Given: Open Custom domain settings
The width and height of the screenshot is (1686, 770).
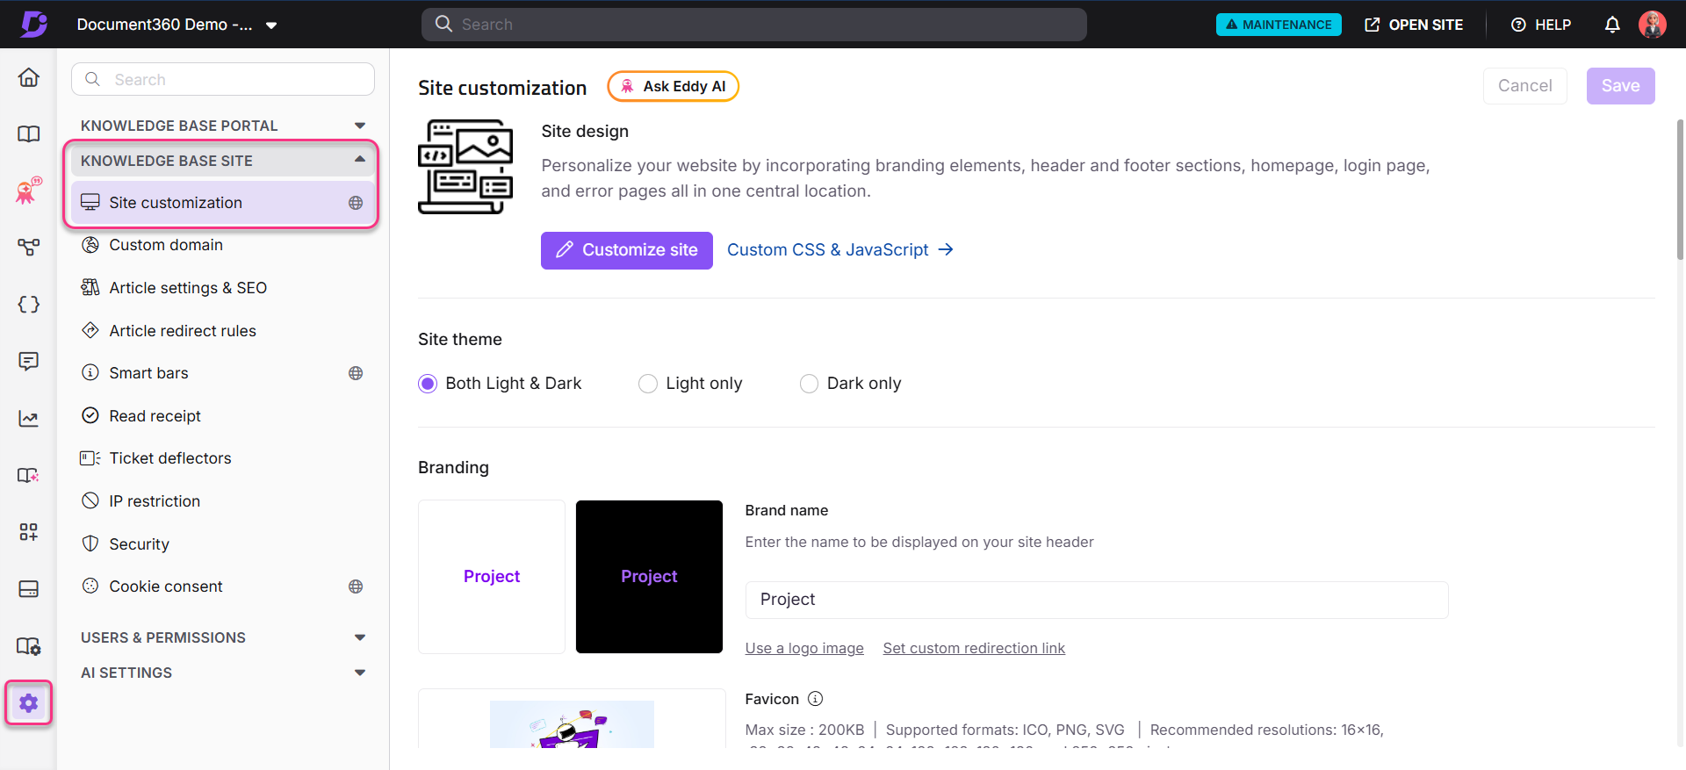Looking at the screenshot, I should point(222,245).
